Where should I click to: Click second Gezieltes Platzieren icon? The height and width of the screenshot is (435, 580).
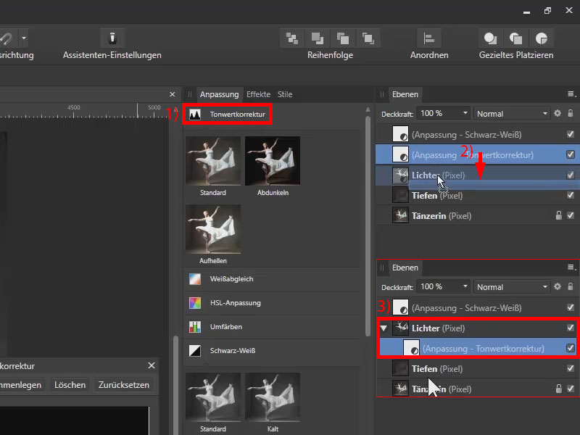coord(516,38)
